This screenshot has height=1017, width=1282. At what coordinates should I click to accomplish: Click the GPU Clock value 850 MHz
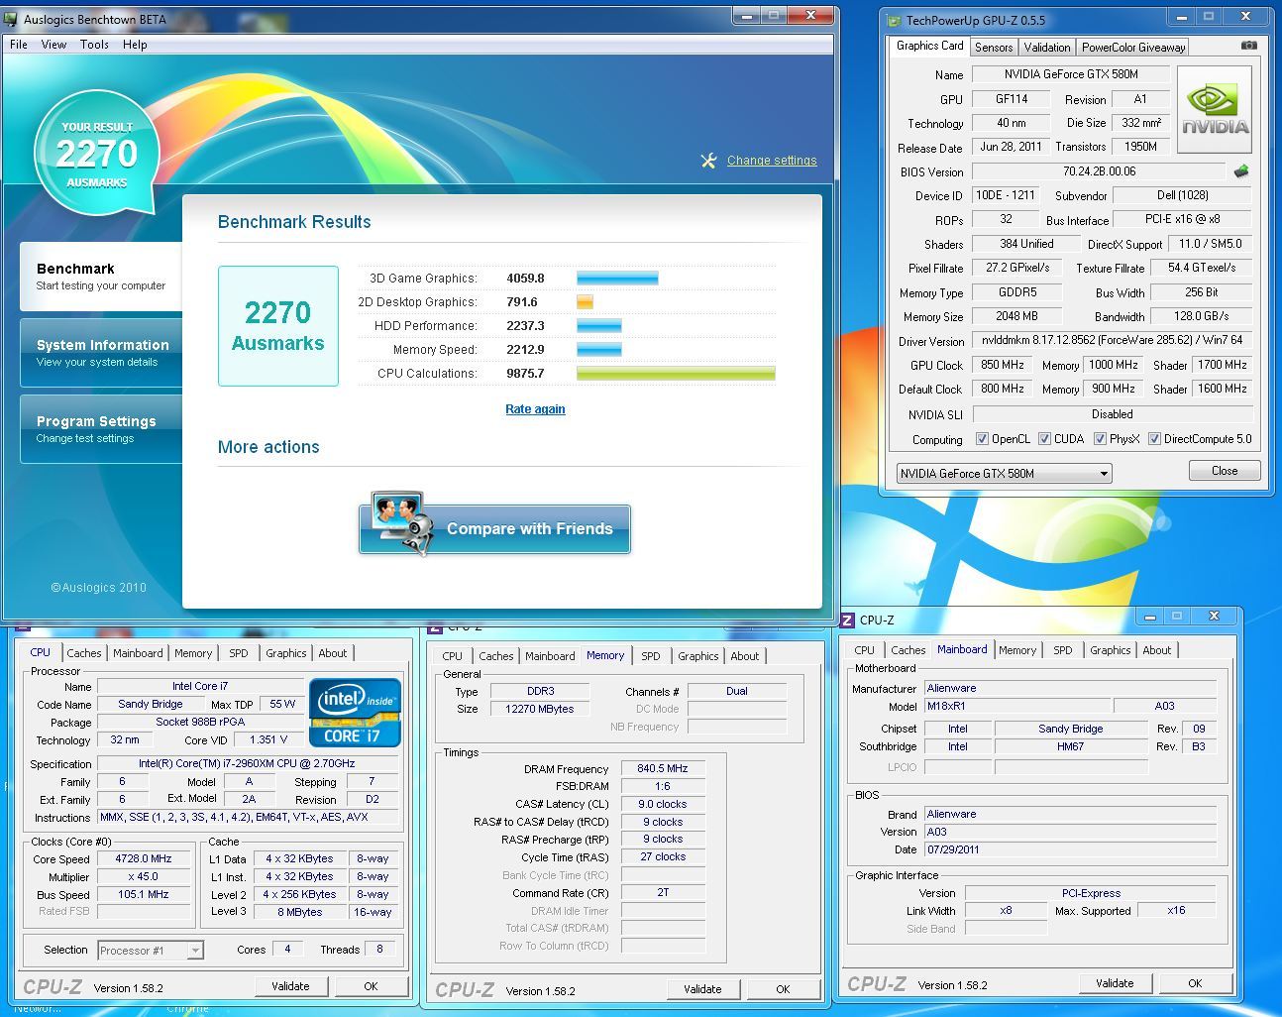coord(1003,365)
